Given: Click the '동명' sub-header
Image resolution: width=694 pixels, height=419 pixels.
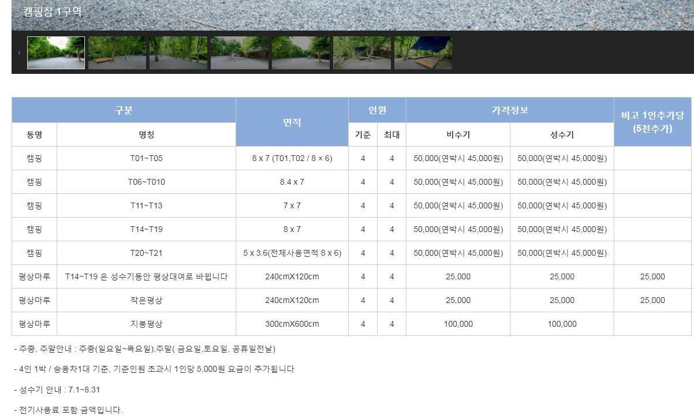Looking at the screenshot, I should tap(34, 135).
